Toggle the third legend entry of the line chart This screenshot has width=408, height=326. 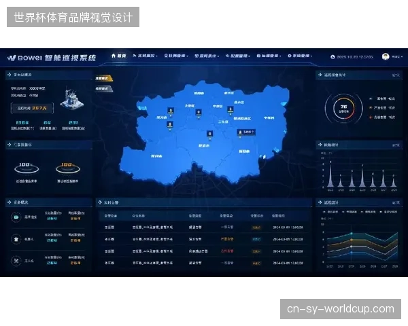click(x=368, y=212)
